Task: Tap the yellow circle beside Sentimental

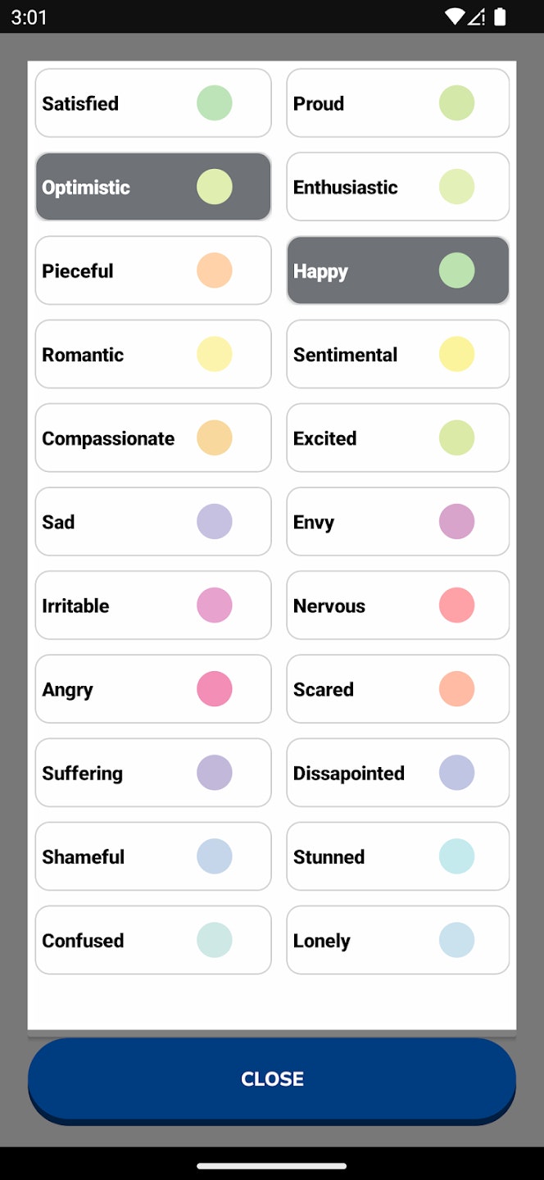Action: (x=457, y=354)
